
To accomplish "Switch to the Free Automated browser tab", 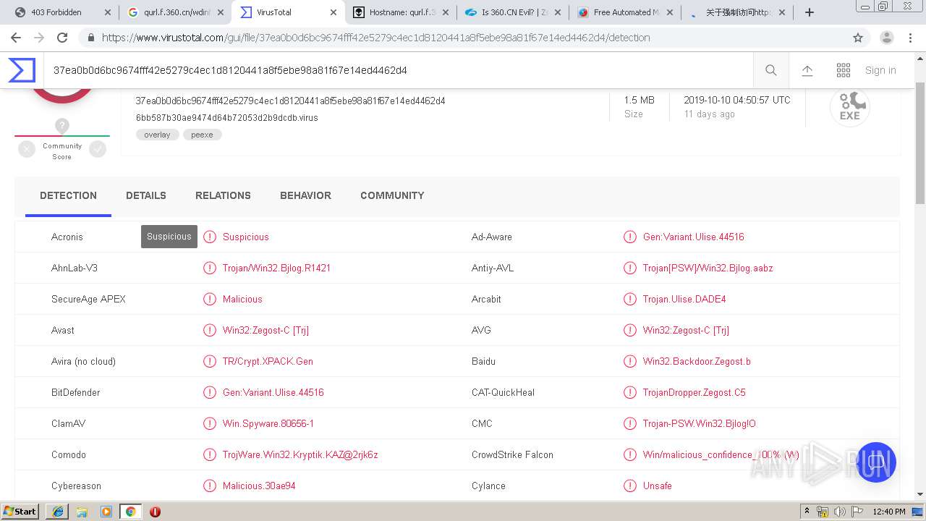I will point(626,12).
